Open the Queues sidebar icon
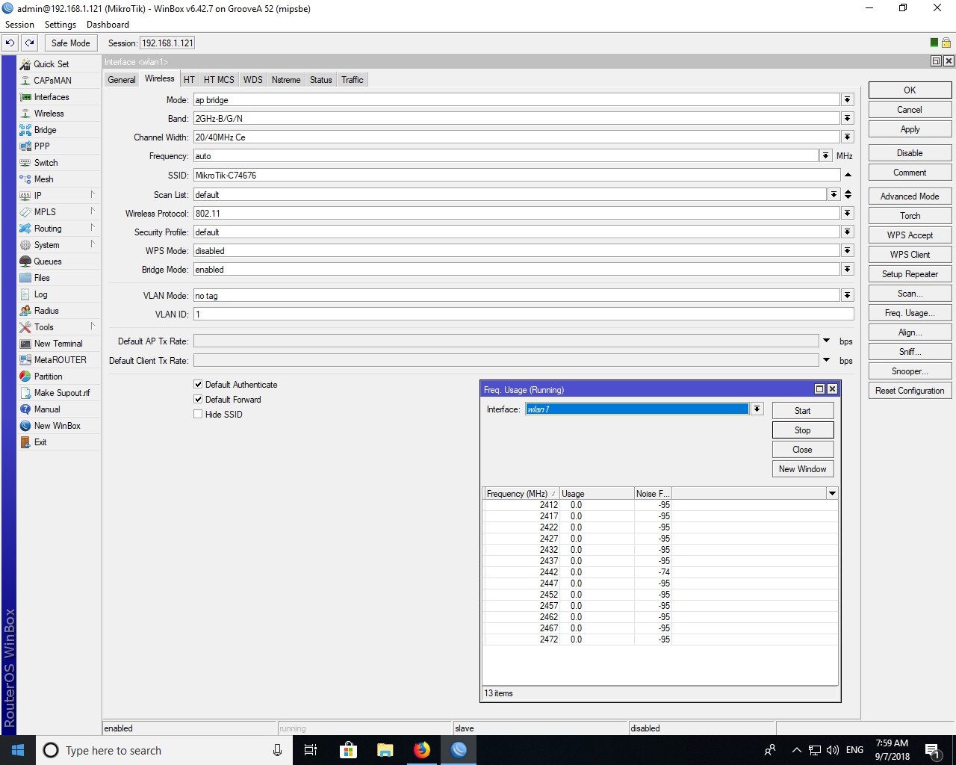The width and height of the screenshot is (956, 765). click(x=25, y=261)
